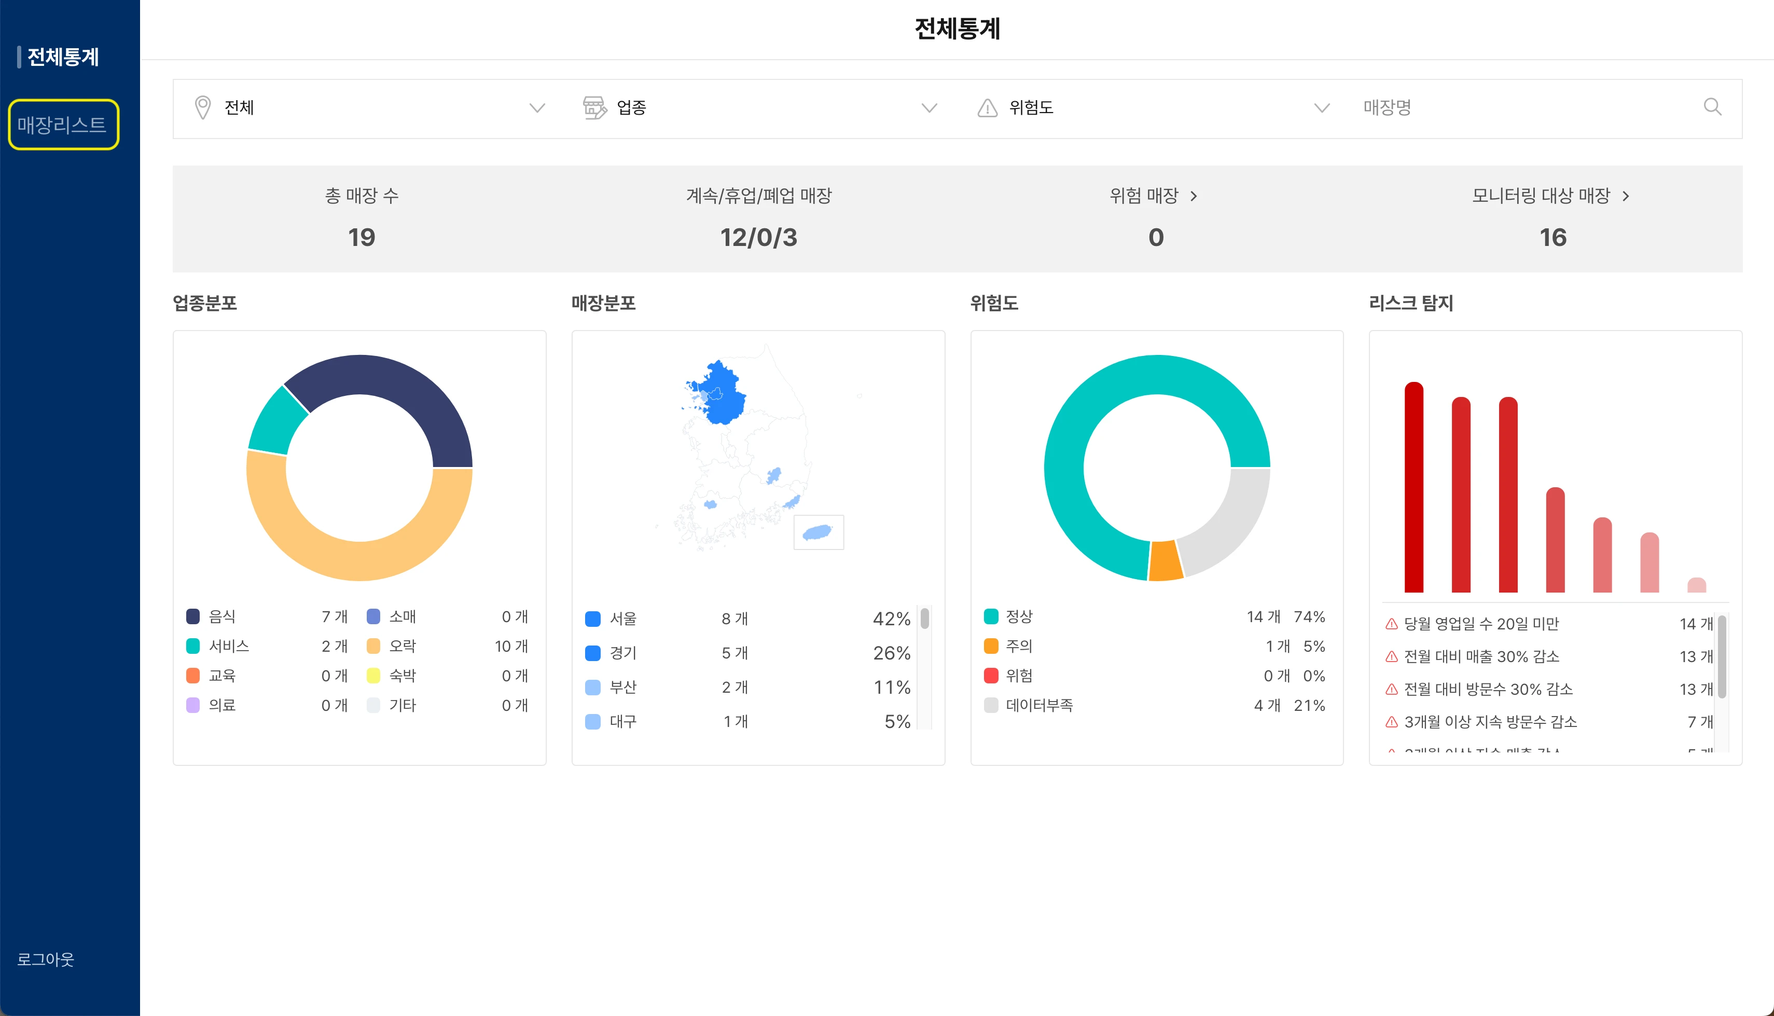The width and height of the screenshot is (1774, 1016).
Task: Click warning icon beside 당월 영업일 수 20일 미만
Action: tap(1391, 624)
